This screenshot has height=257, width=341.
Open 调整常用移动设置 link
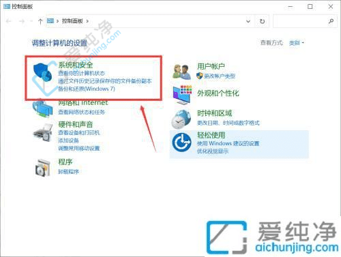(x=79, y=149)
